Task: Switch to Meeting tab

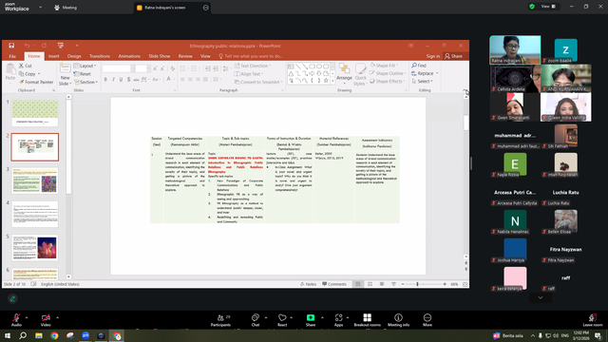Action: tap(66, 8)
